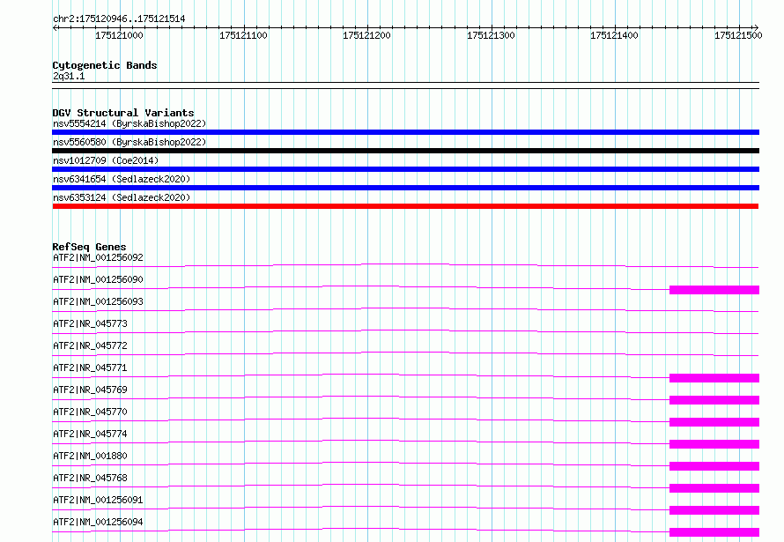Open transcript ATF2|NR_045769 label

[x=90, y=390]
